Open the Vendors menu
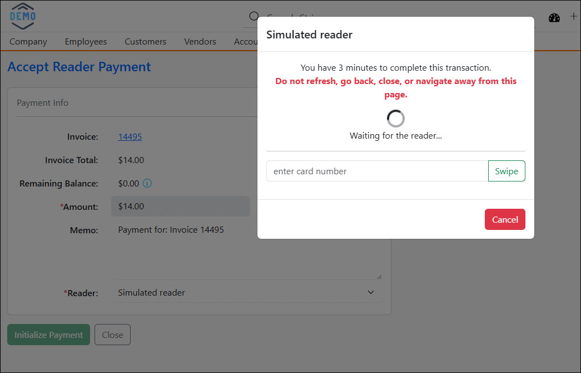 pyautogui.click(x=200, y=41)
